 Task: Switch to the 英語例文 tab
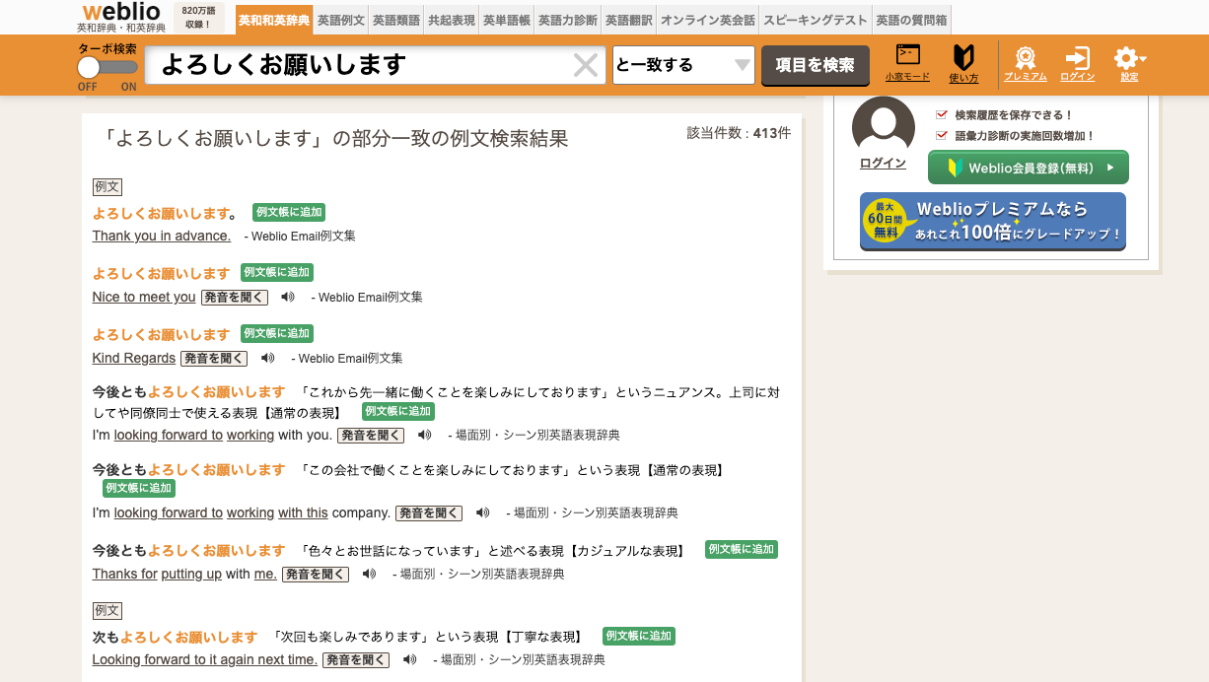point(340,20)
